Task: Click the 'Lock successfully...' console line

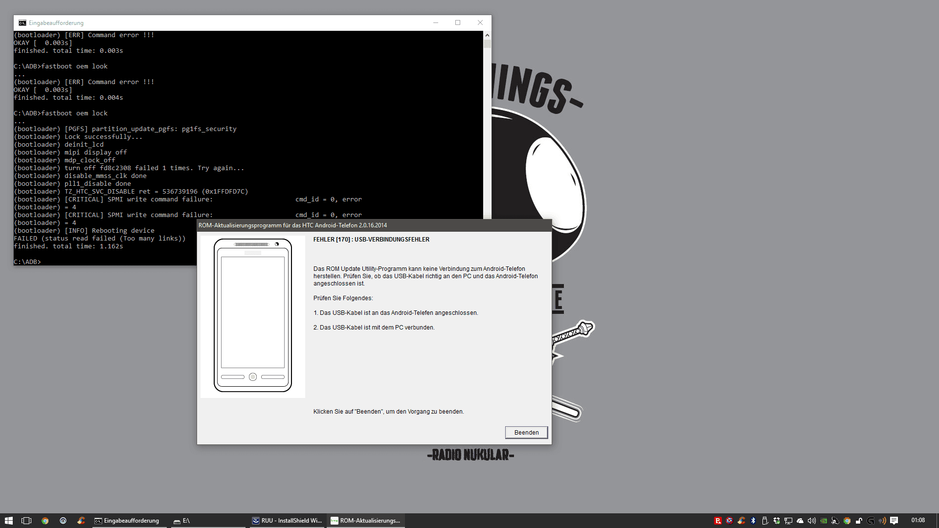Action: tap(78, 137)
